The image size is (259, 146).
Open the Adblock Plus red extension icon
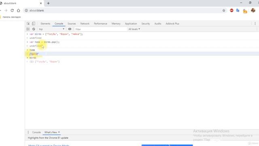point(231,11)
